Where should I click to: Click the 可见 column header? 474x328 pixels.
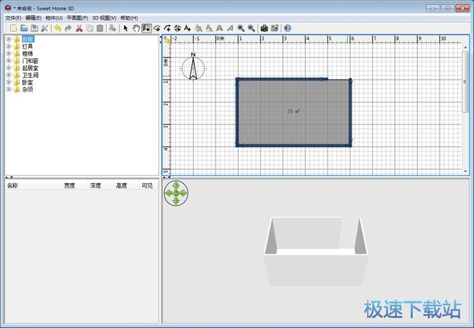147,185
